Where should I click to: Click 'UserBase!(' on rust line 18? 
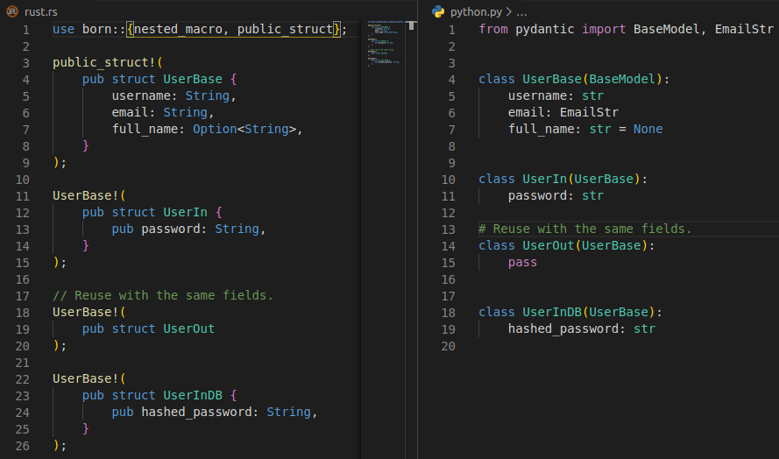pyautogui.click(x=89, y=313)
